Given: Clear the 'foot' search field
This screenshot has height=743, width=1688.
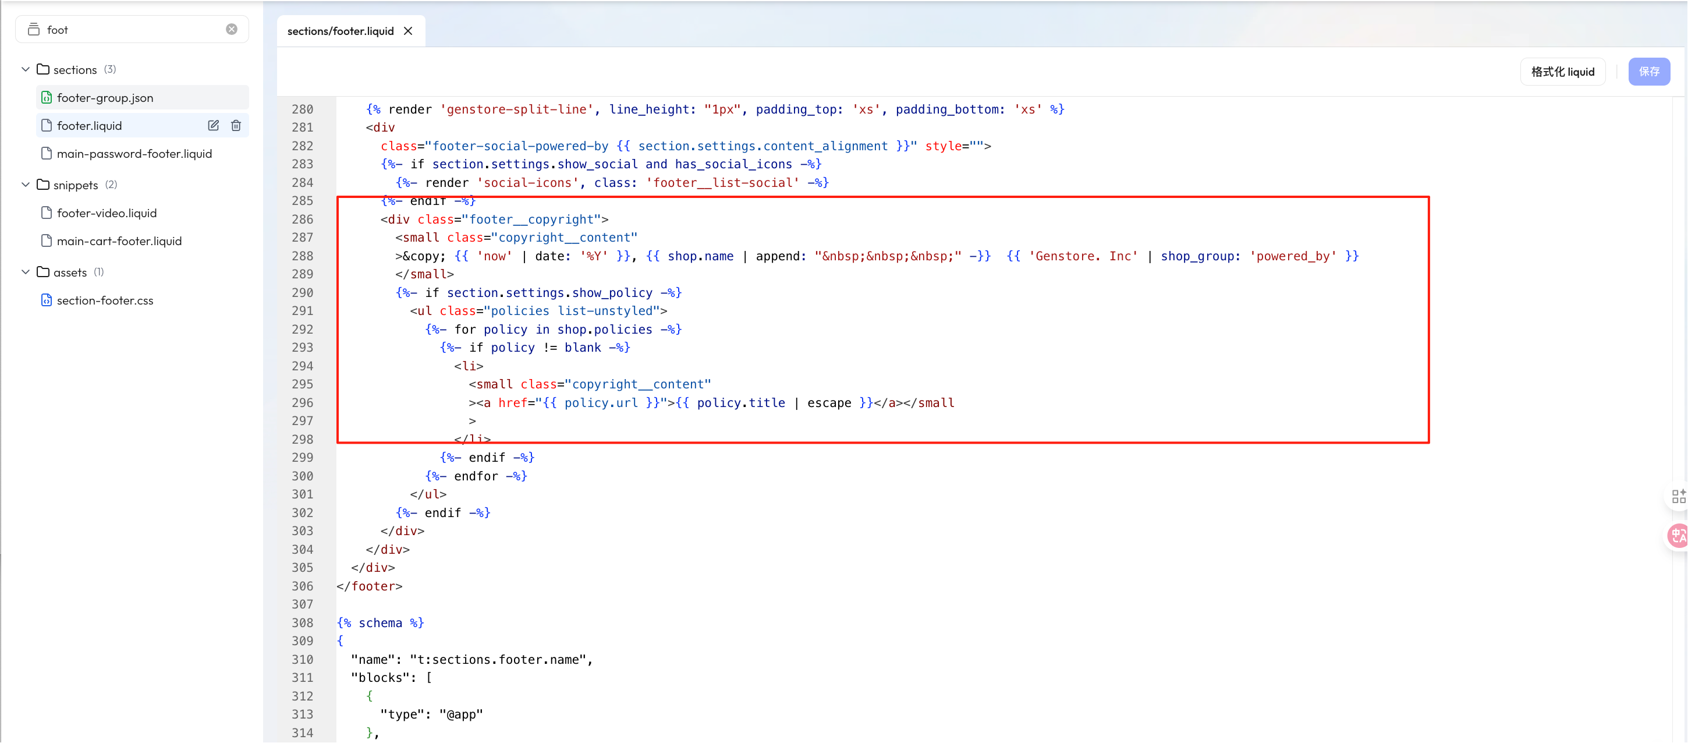Looking at the screenshot, I should point(231,30).
